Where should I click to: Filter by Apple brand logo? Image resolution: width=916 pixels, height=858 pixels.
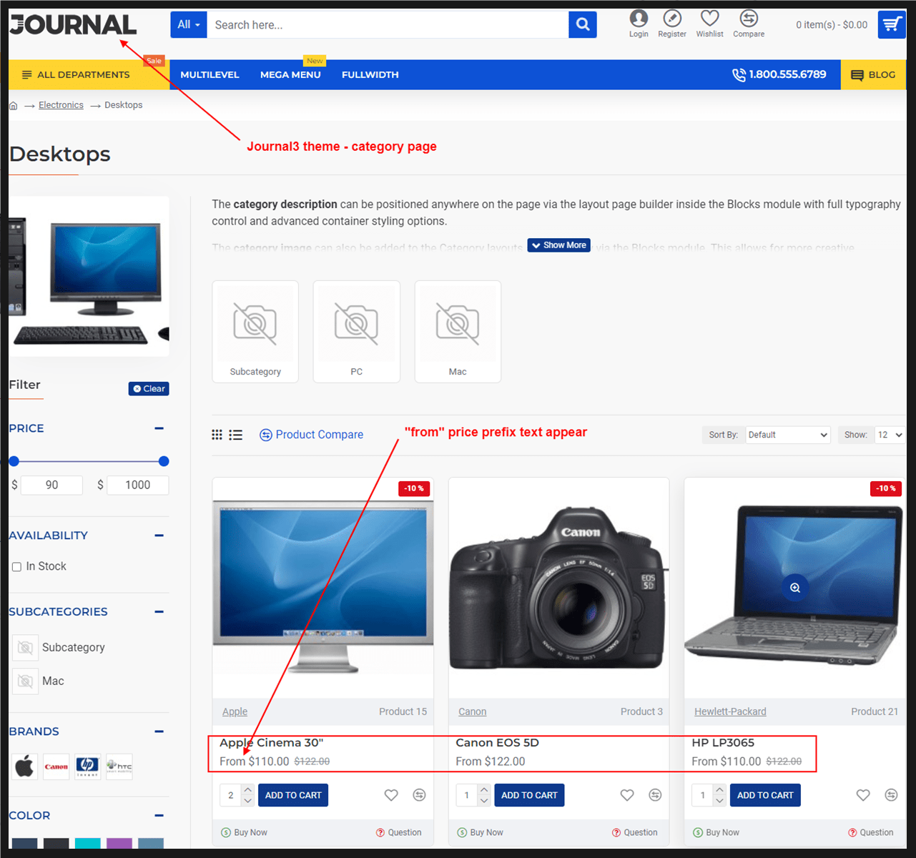coord(24,766)
